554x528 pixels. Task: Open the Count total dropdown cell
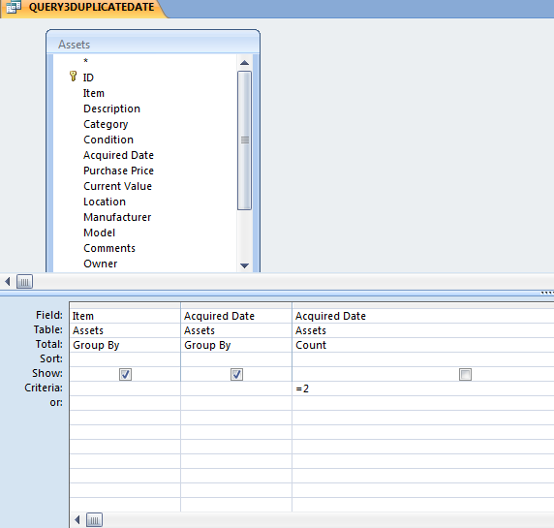tap(423, 345)
